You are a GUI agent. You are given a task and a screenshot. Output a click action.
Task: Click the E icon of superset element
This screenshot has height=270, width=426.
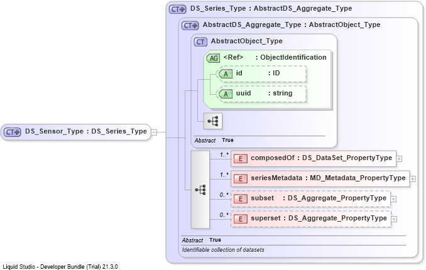pos(241,219)
